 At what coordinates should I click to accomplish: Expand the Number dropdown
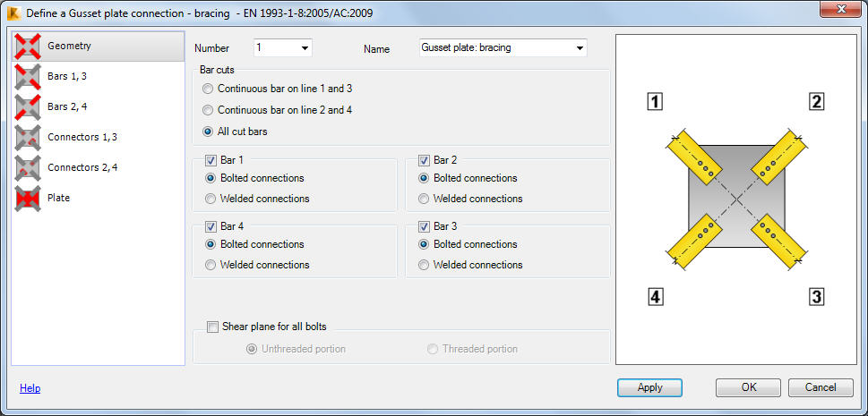click(x=305, y=48)
